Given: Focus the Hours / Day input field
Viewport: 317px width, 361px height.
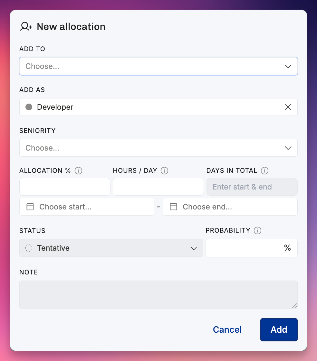Looking at the screenshot, I should 158,187.
